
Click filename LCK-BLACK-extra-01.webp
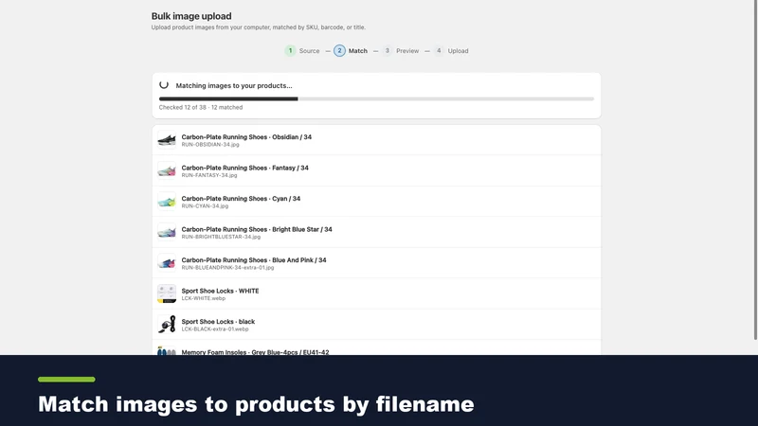point(215,328)
